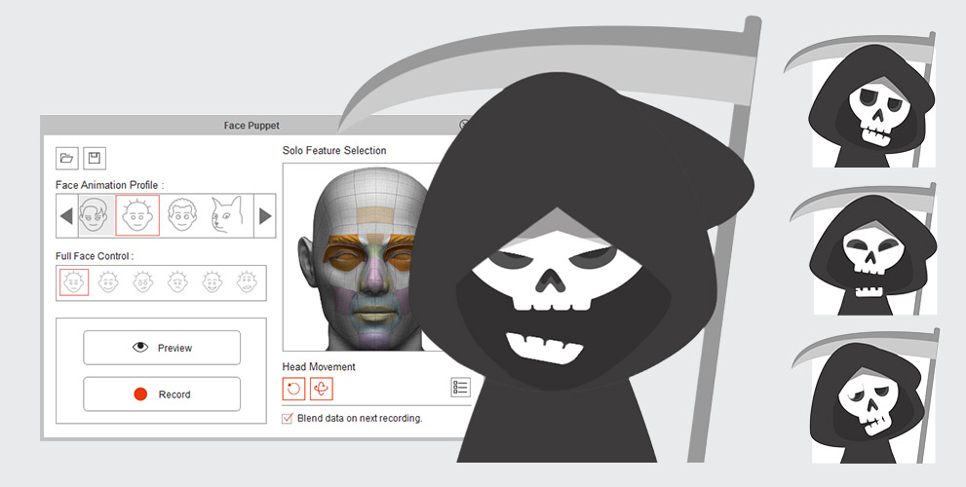Show previous Face Animation Profiles with left arrow
966x487 pixels.
66,216
